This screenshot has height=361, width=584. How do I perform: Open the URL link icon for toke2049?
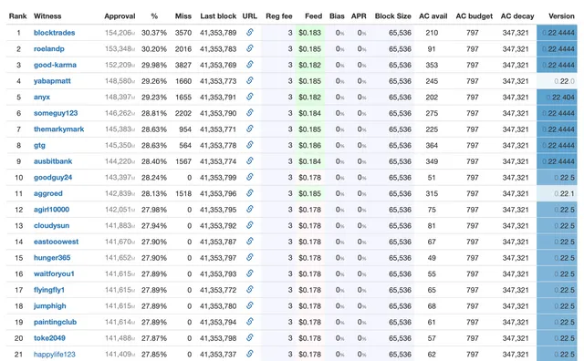coord(250,337)
